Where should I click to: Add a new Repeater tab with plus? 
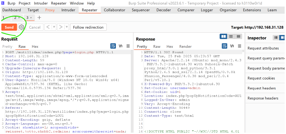pyautogui.click(x=39, y=18)
